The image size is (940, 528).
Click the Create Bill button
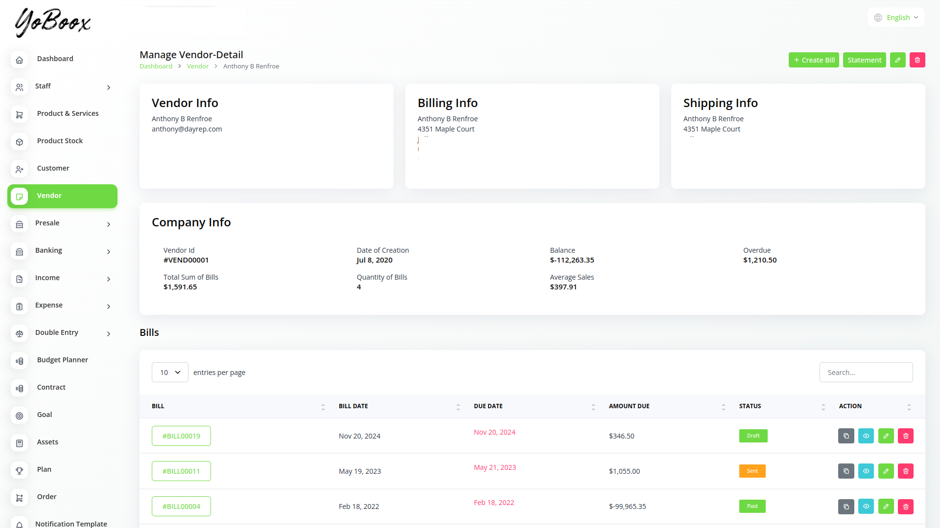(x=814, y=60)
